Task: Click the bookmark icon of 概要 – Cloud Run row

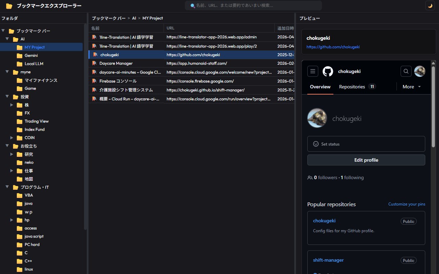Action: (94, 99)
